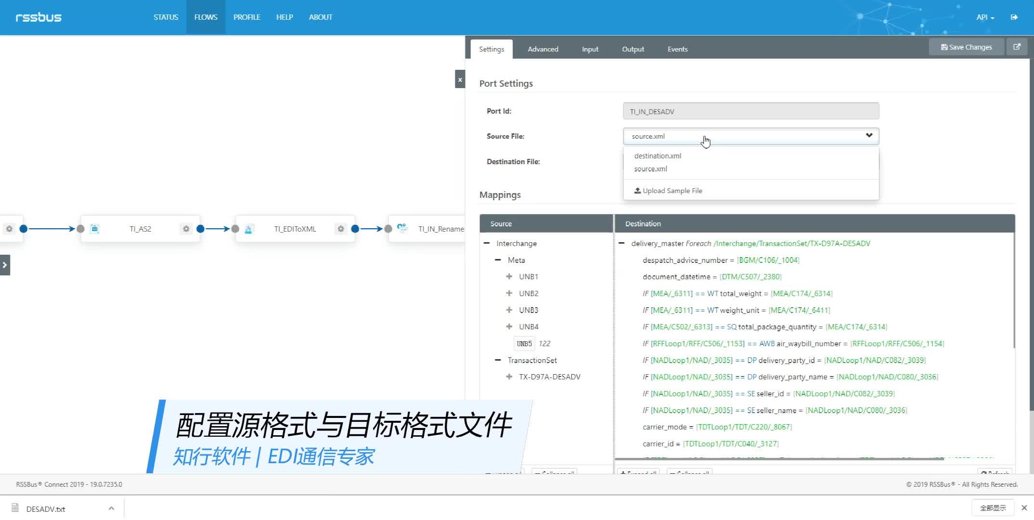Click the rssbus logo
The image size is (1034, 520).
coord(39,17)
